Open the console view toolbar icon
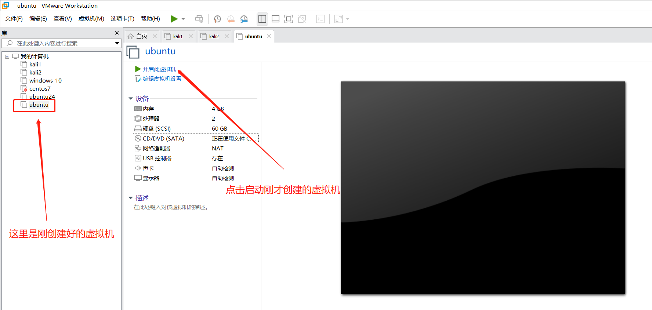 point(320,19)
